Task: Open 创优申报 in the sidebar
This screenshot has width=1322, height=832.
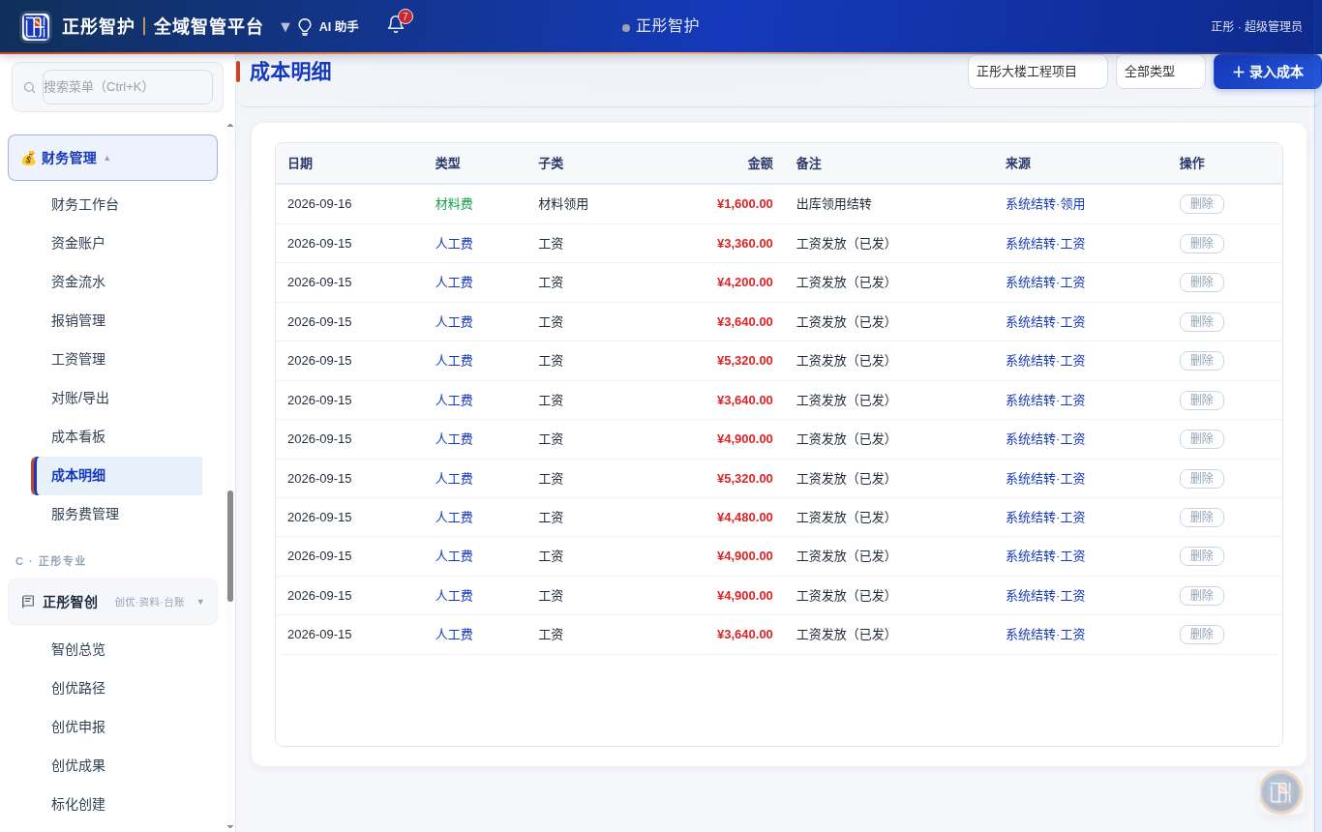Action: tap(78, 727)
